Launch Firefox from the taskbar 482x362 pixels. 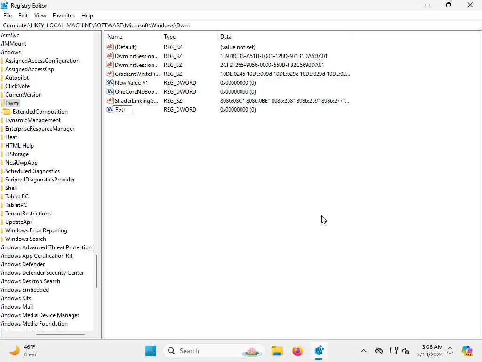coord(297,351)
